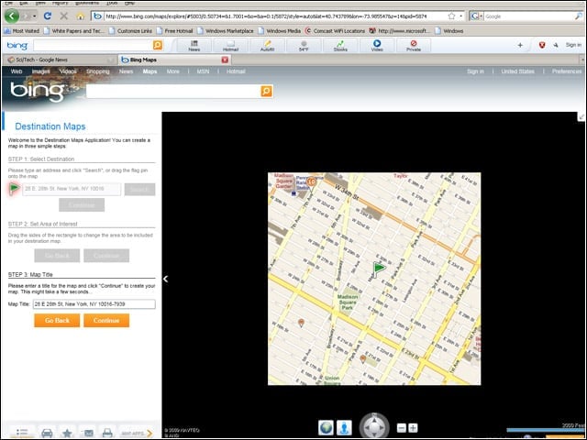Click the globe map-style icon
Viewport: 587px width, 440px height.
click(326, 428)
